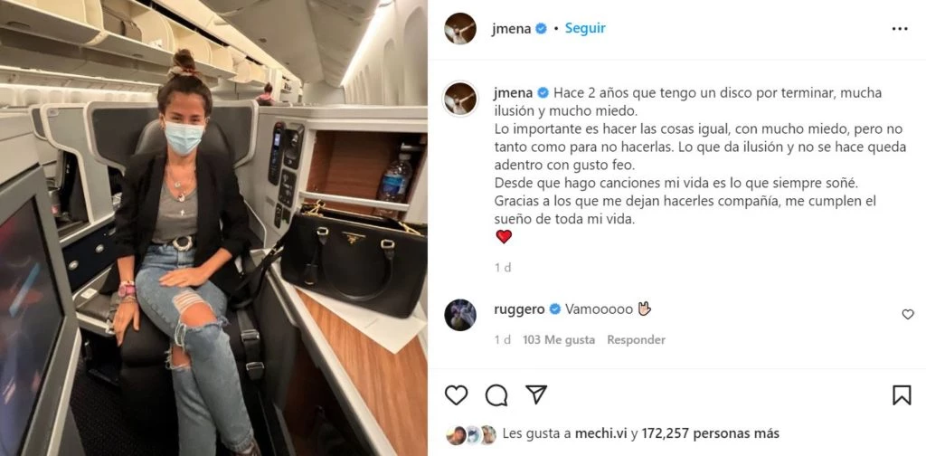Click ruggero's verified badge icon
926x456 pixels.
click(554, 309)
